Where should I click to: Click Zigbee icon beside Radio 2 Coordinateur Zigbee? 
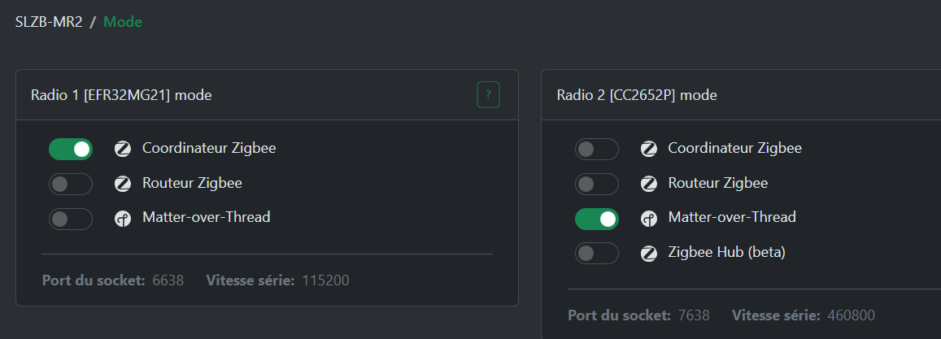649,149
